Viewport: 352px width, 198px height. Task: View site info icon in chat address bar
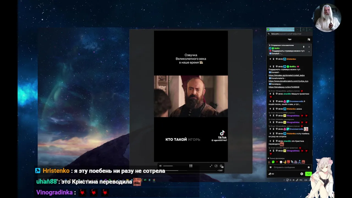tap(269, 34)
